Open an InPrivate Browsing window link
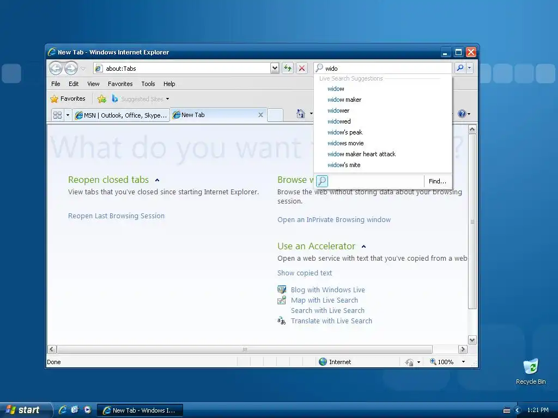The height and width of the screenshot is (418, 558). [334, 220]
